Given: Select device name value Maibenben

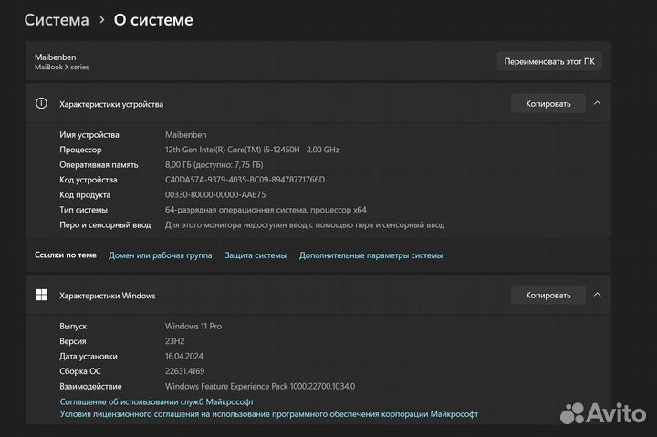Looking at the screenshot, I should (x=185, y=134).
